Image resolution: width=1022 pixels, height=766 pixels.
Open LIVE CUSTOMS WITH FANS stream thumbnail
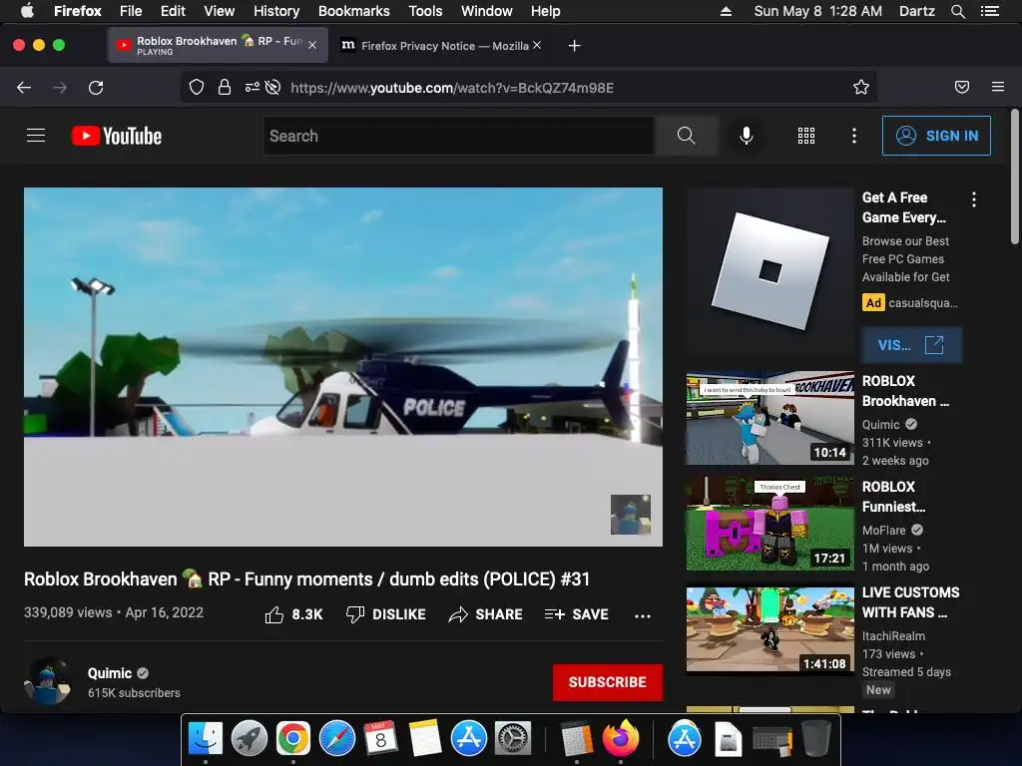[769, 628]
